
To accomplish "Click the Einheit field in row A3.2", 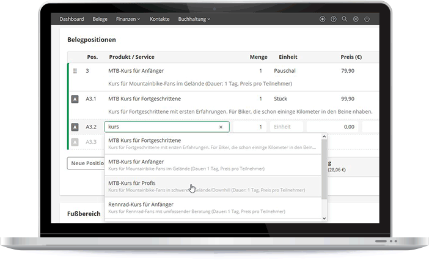I will 287,127.
